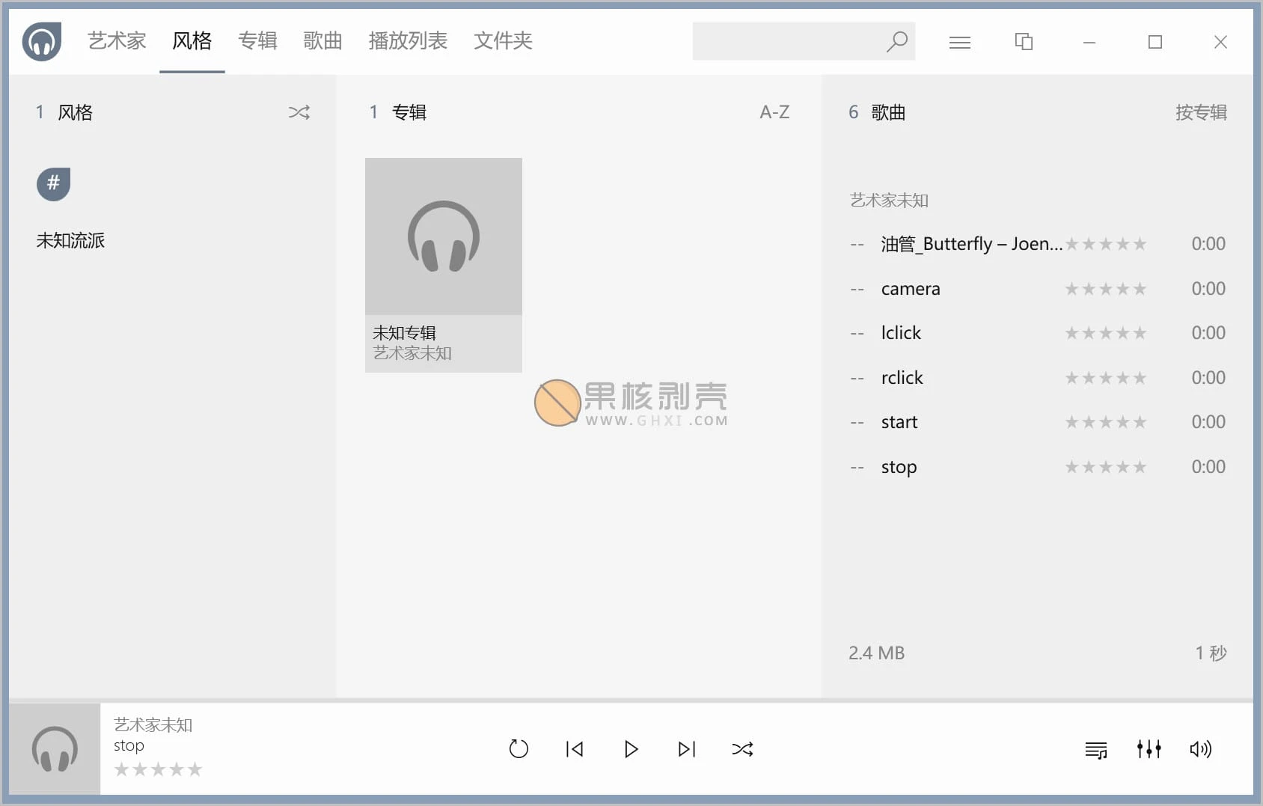
Task: Select the lclick song
Action: pos(1037,333)
